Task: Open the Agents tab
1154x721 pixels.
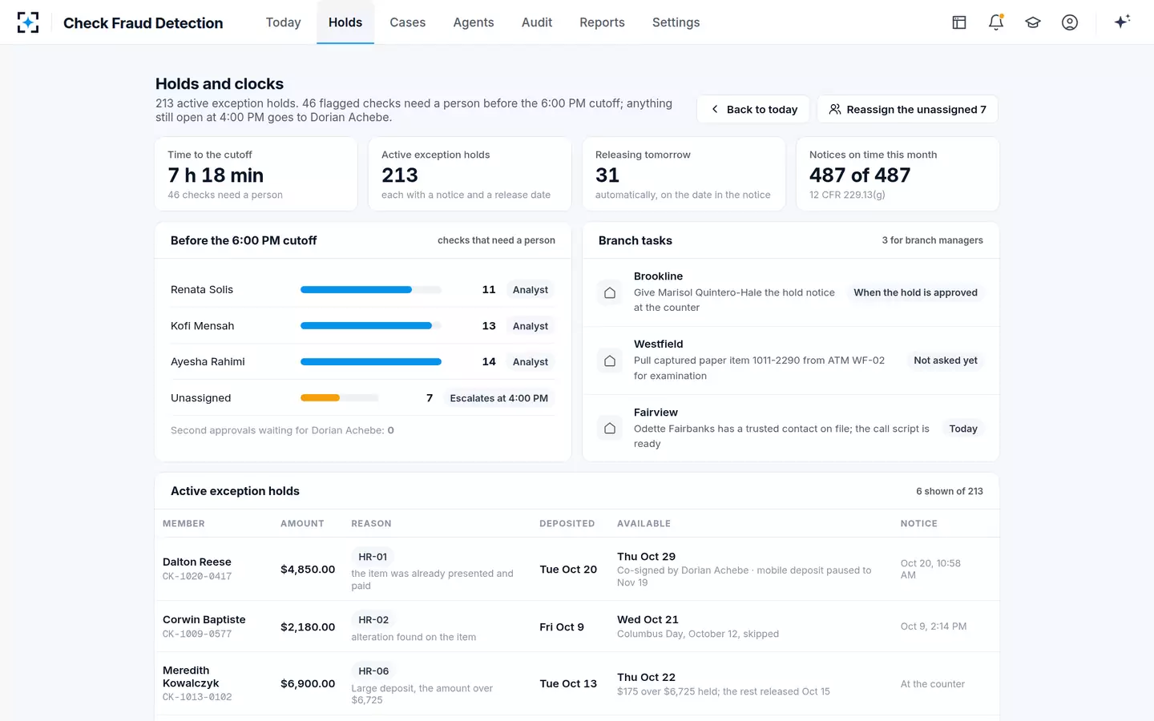Action: 474,22
